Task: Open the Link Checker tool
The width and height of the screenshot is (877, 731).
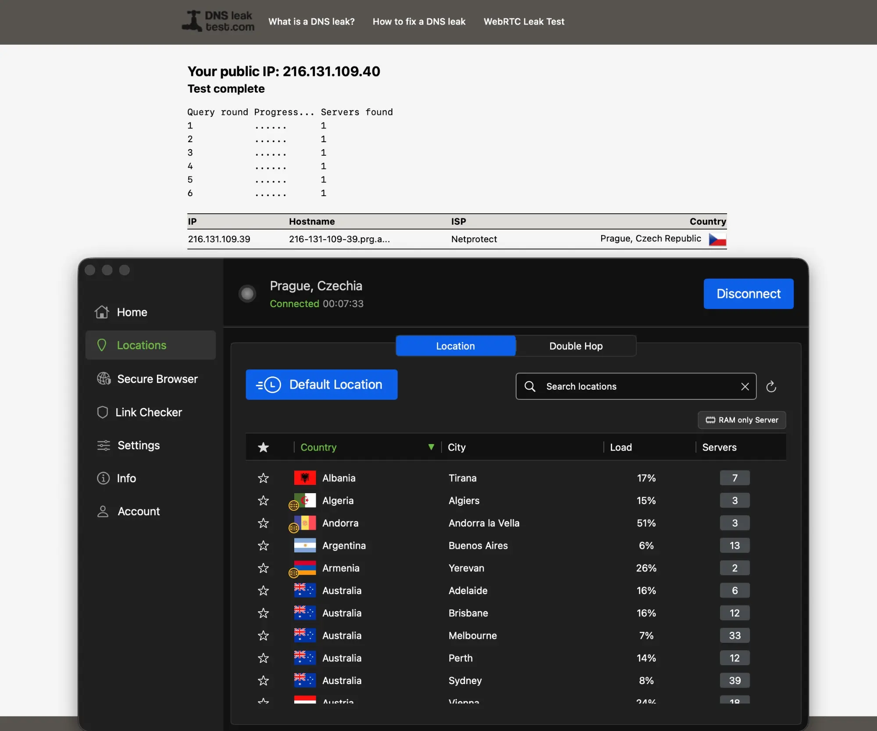Action: click(149, 412)
